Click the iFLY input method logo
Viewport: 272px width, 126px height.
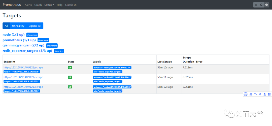(246, 94)
